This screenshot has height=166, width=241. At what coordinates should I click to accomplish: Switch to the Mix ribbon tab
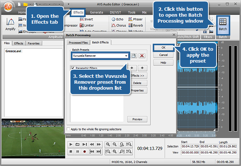144,13
